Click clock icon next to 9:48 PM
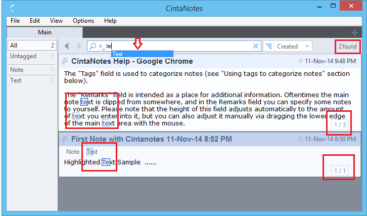367x216 pixels. pos(301,61)
